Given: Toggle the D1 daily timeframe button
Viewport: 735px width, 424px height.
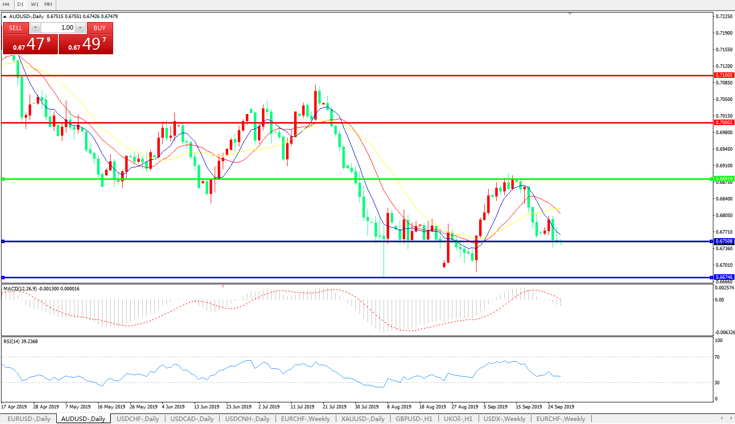Looking at the screenshot, I should pyautogui.click(x=20, y=4).
